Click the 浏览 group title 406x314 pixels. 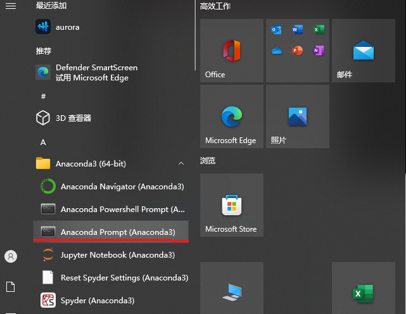coord(208,161)
